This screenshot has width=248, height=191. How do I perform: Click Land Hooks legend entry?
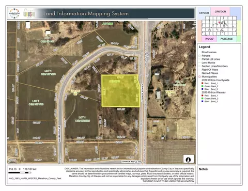(208, 62)
